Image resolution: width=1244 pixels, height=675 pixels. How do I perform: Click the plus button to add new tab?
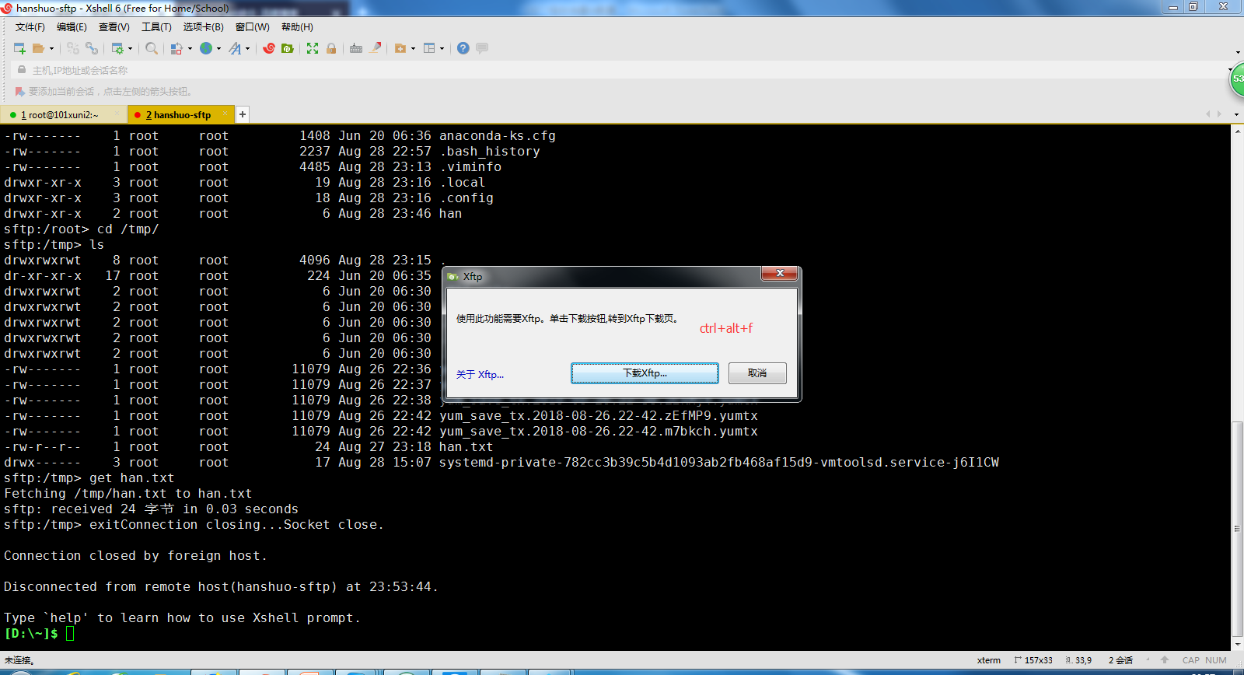pyautogui.click(x=243, y=114)
